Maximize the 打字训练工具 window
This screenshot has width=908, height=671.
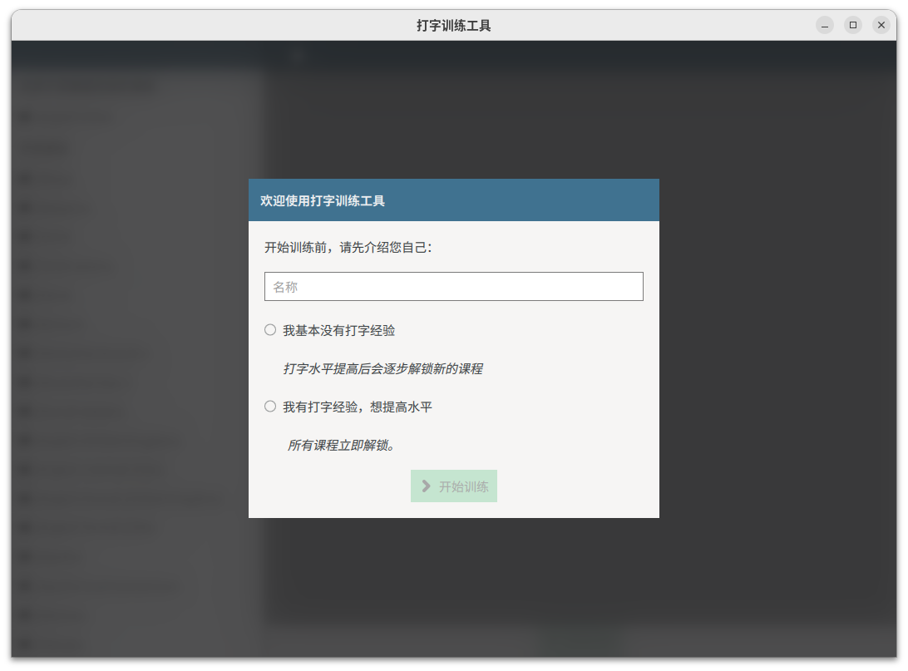[x=852, y=26]
